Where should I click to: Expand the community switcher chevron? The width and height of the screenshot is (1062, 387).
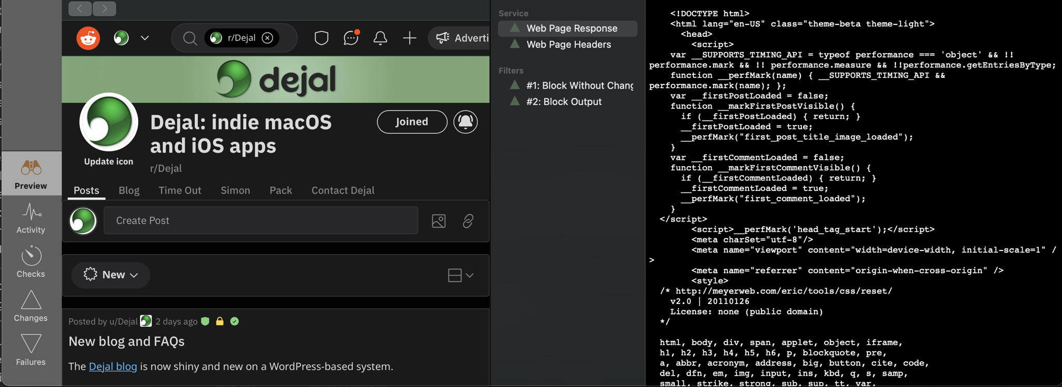145,38
